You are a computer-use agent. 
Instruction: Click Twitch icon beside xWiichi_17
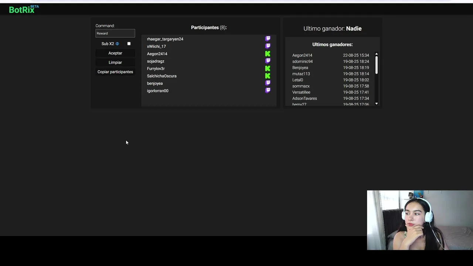click(268, 46)
